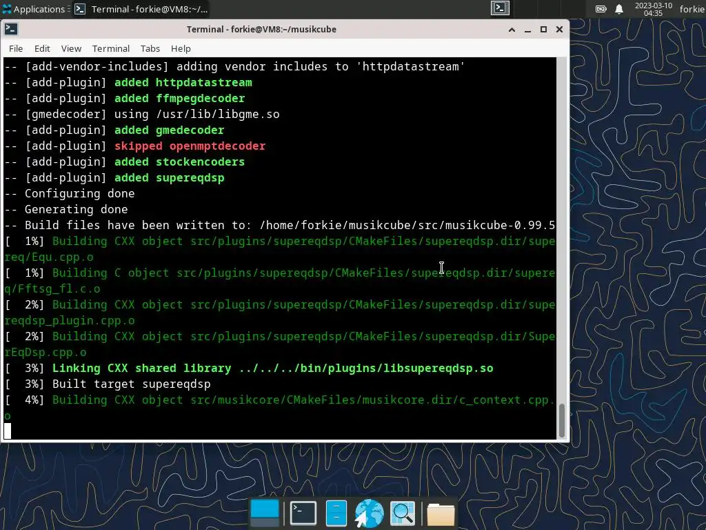The height and width of the screenshot is (530, 706).
Task: Open the Help menu
Action: (181, 49)
